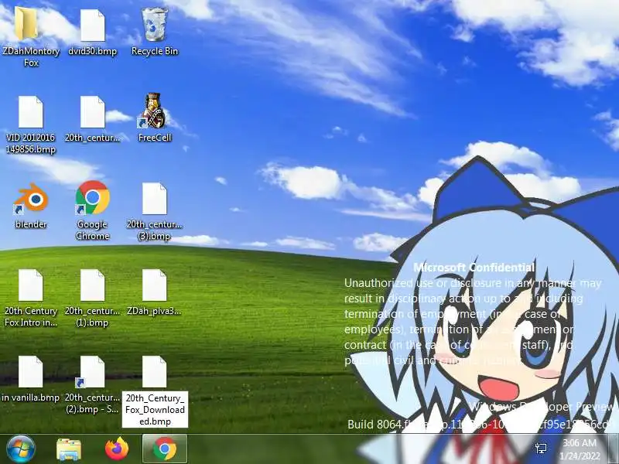Switch to Chrome taskbar button
619x464 pixels.
(165, 449)
